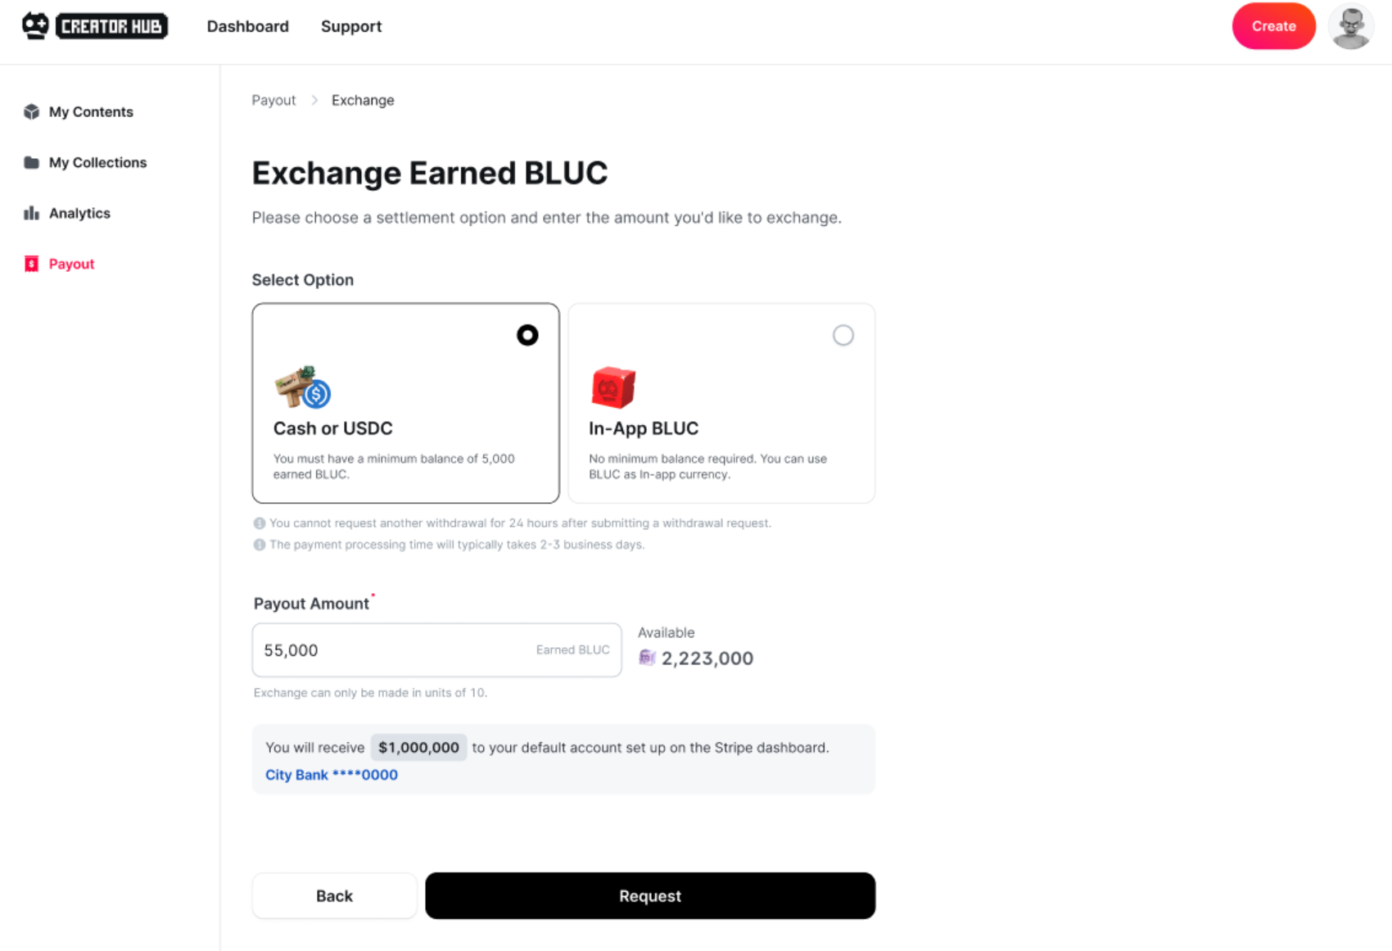Click the Creator Hub logo icon
This screenshot has height=951, width=1392.
(x=35, y=26)
